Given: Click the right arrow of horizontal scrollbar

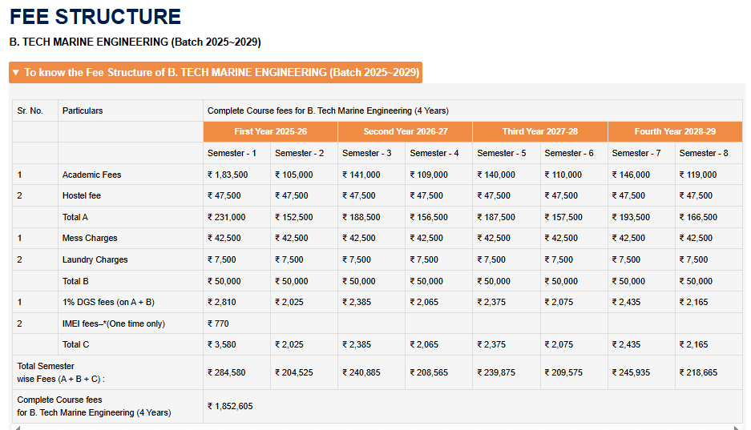Looking at the screenshot, I should (x=735, y=427).
